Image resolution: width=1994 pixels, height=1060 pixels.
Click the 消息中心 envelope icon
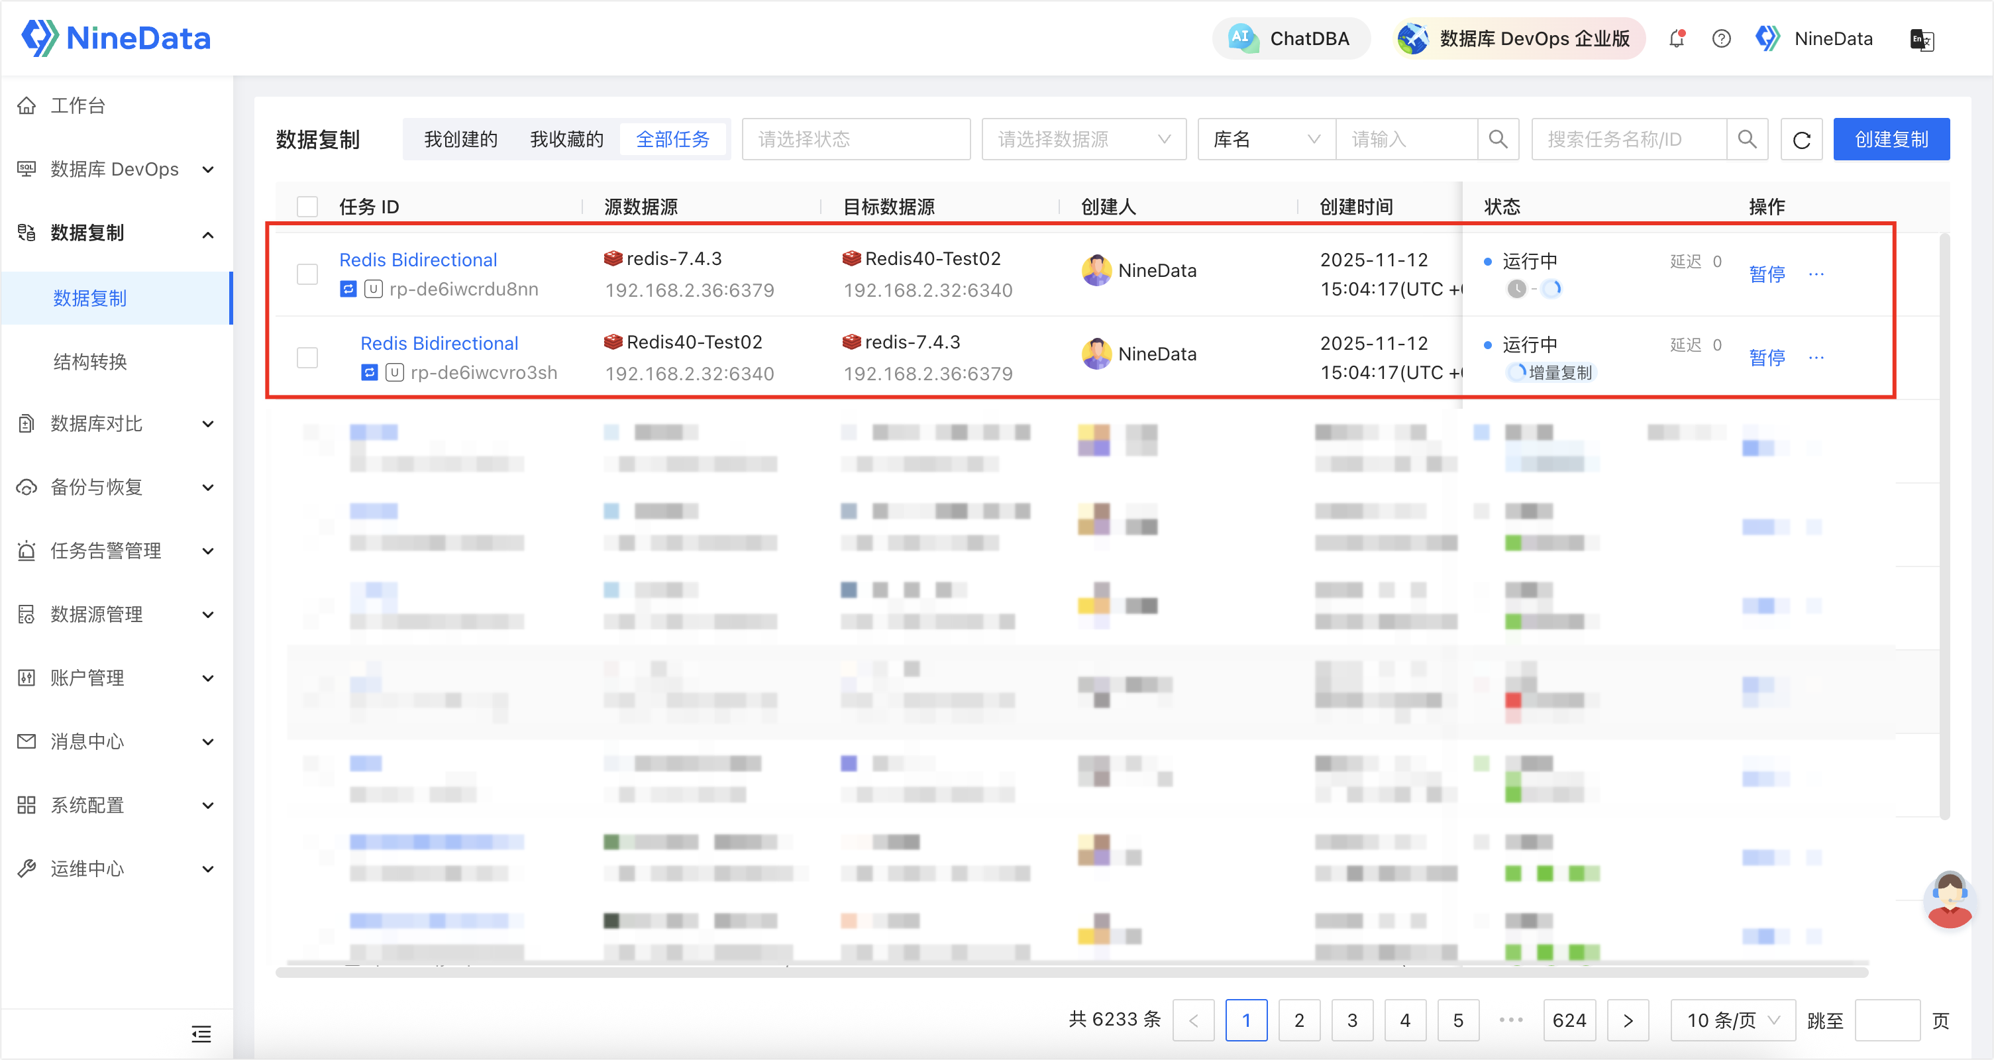(26, 742)
